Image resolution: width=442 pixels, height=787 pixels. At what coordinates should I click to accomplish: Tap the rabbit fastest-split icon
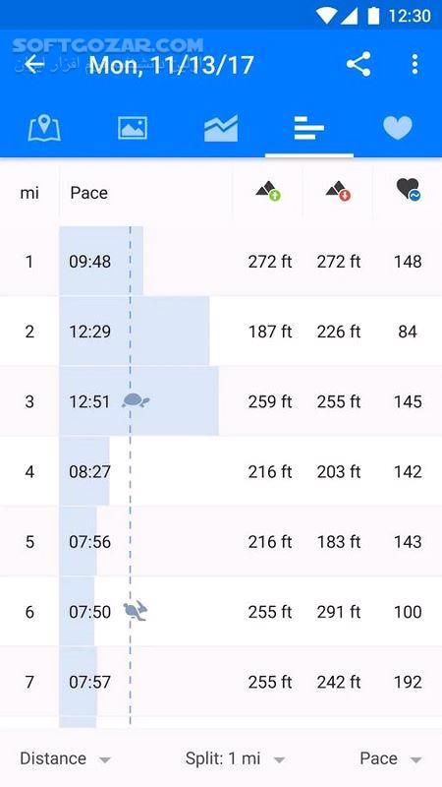pyautogui.click(x=136, y=611)
